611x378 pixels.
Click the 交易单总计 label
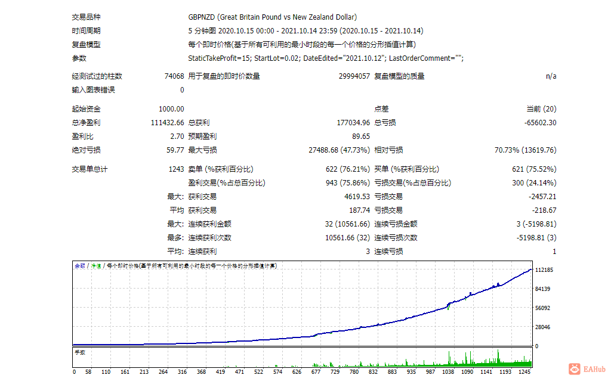click(90, 169)
